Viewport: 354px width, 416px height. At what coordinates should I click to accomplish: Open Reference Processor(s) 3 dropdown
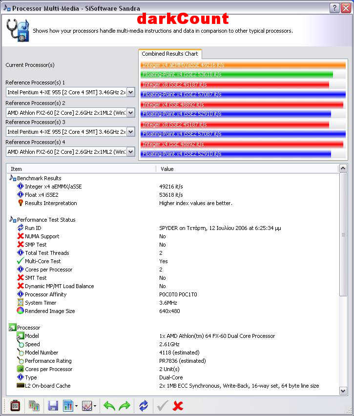130,132
